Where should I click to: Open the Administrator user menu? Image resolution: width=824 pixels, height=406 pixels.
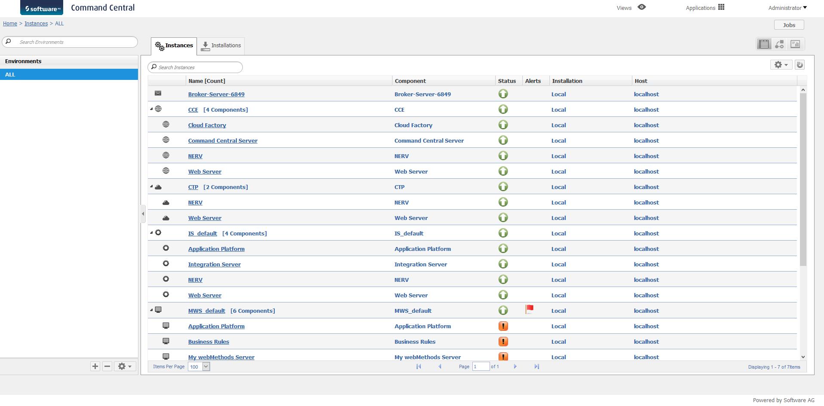click(x=787, y=8)
